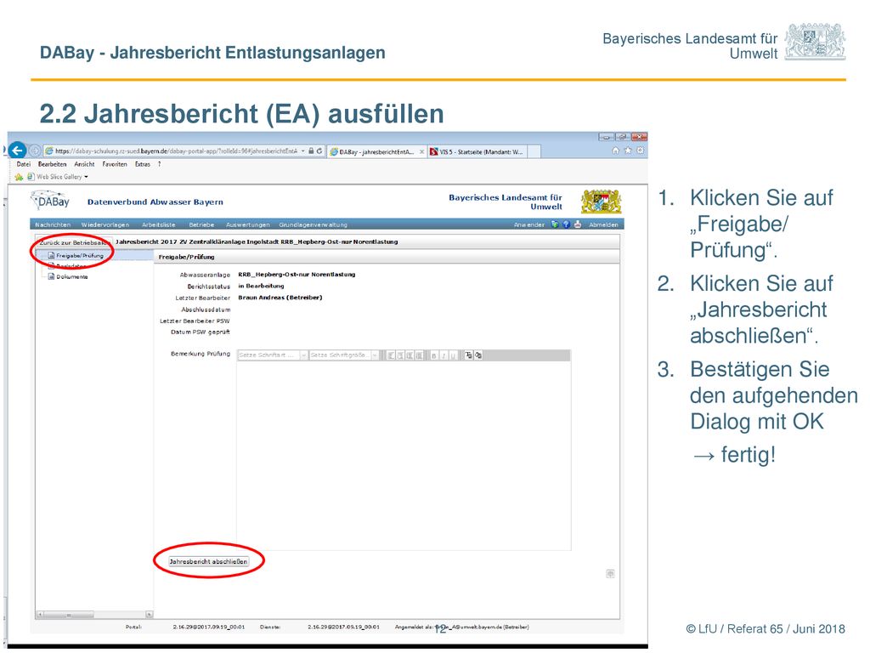Click the Anwender link
The height and width of the screenshot is (653, 870).
[x=529, y=224]
